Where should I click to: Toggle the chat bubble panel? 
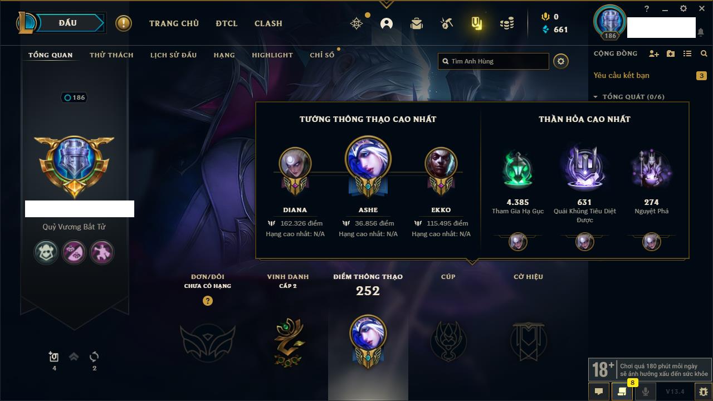(599, 392)
